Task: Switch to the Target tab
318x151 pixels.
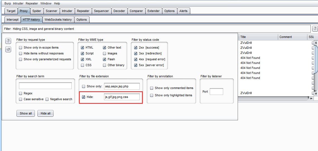Action: click(x=11, y=11)
